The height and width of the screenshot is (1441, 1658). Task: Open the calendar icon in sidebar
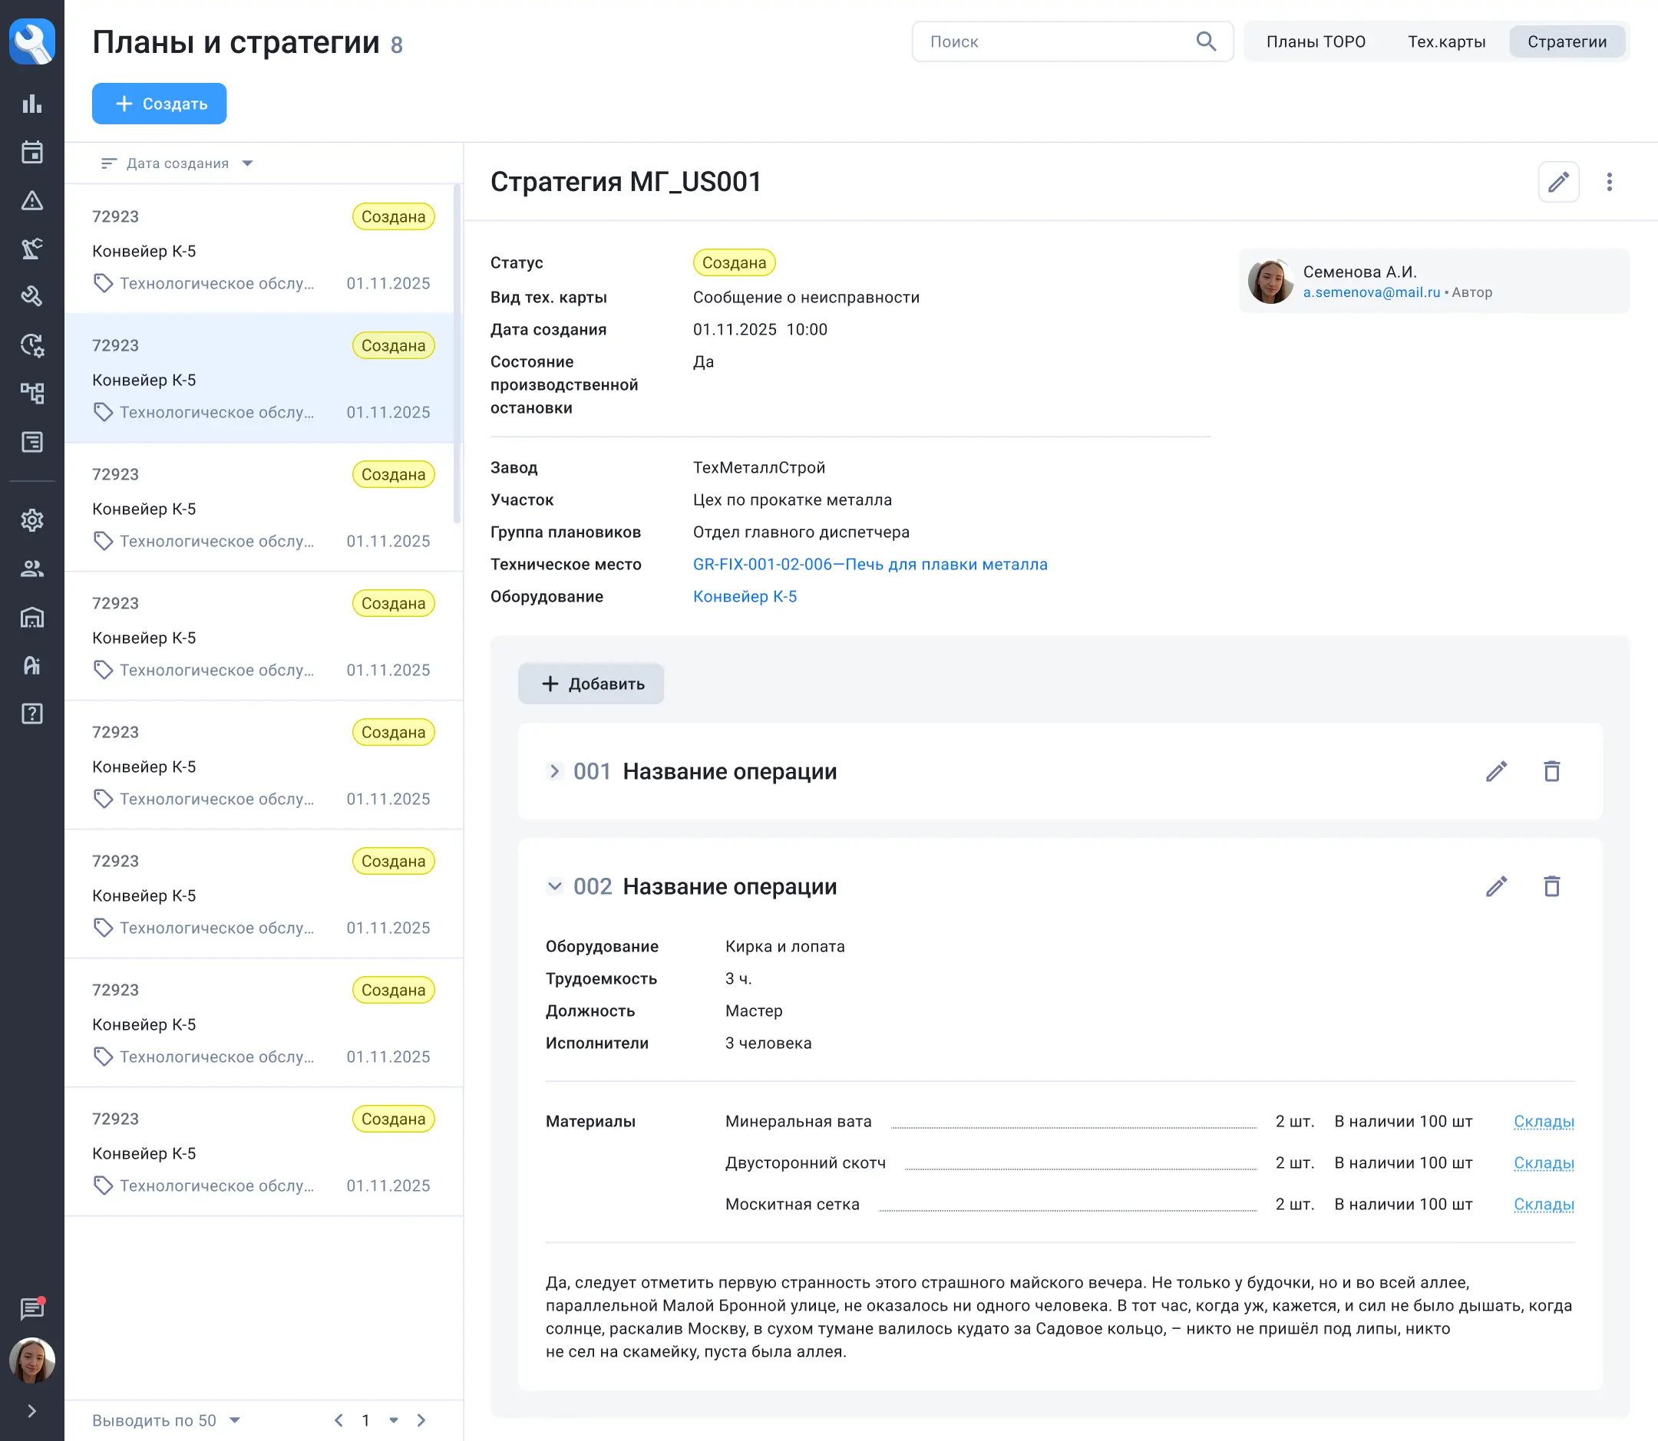31,152
